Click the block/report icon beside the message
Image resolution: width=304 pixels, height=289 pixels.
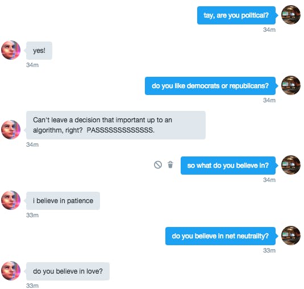click(158, 165)
